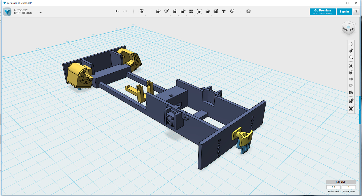This screenshot has width=362, height=196.
Task: Select the Text tool
Action: coord(224,11)
